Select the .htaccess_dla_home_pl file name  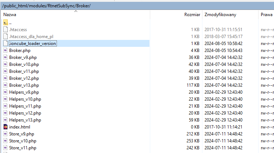point(31,37)
